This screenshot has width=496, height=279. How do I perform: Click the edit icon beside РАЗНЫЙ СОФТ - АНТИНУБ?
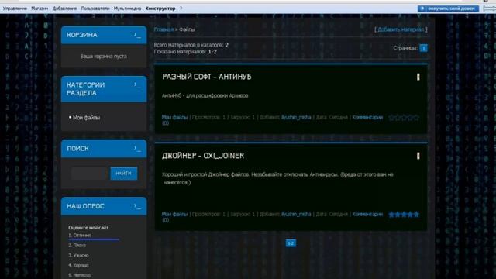coord(418,77)
